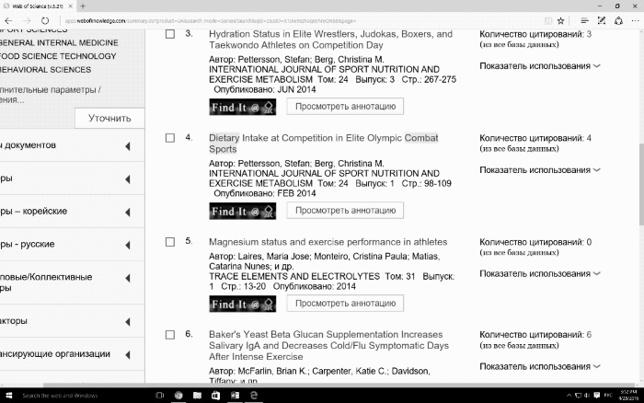Open the Magnesium status and exercise performance article
Viewport: 644px width, 403px height.
[x=328, y=242]
